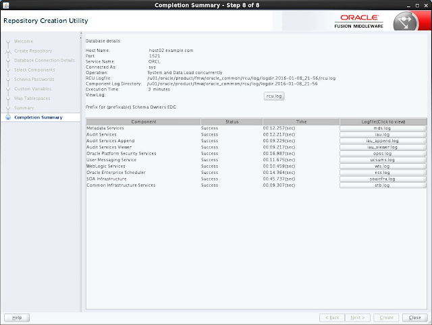Select the Oracle Platform Security Services row

(x=256, y=154)
